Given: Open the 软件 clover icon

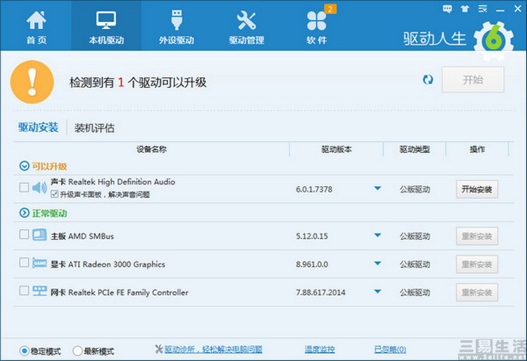Looking at the screenshot, I should tap(317, 20).
